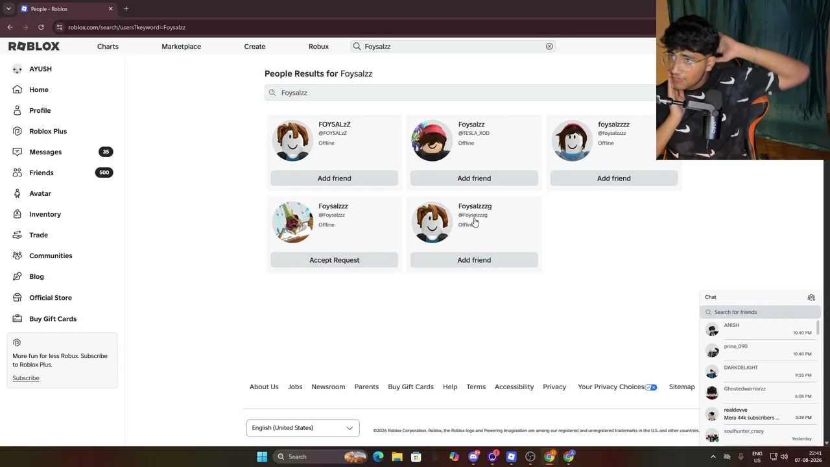Open Marketplace in top navigation
Image resolution: width=830 pixels, height=467 pixels.
pos(181,46)
